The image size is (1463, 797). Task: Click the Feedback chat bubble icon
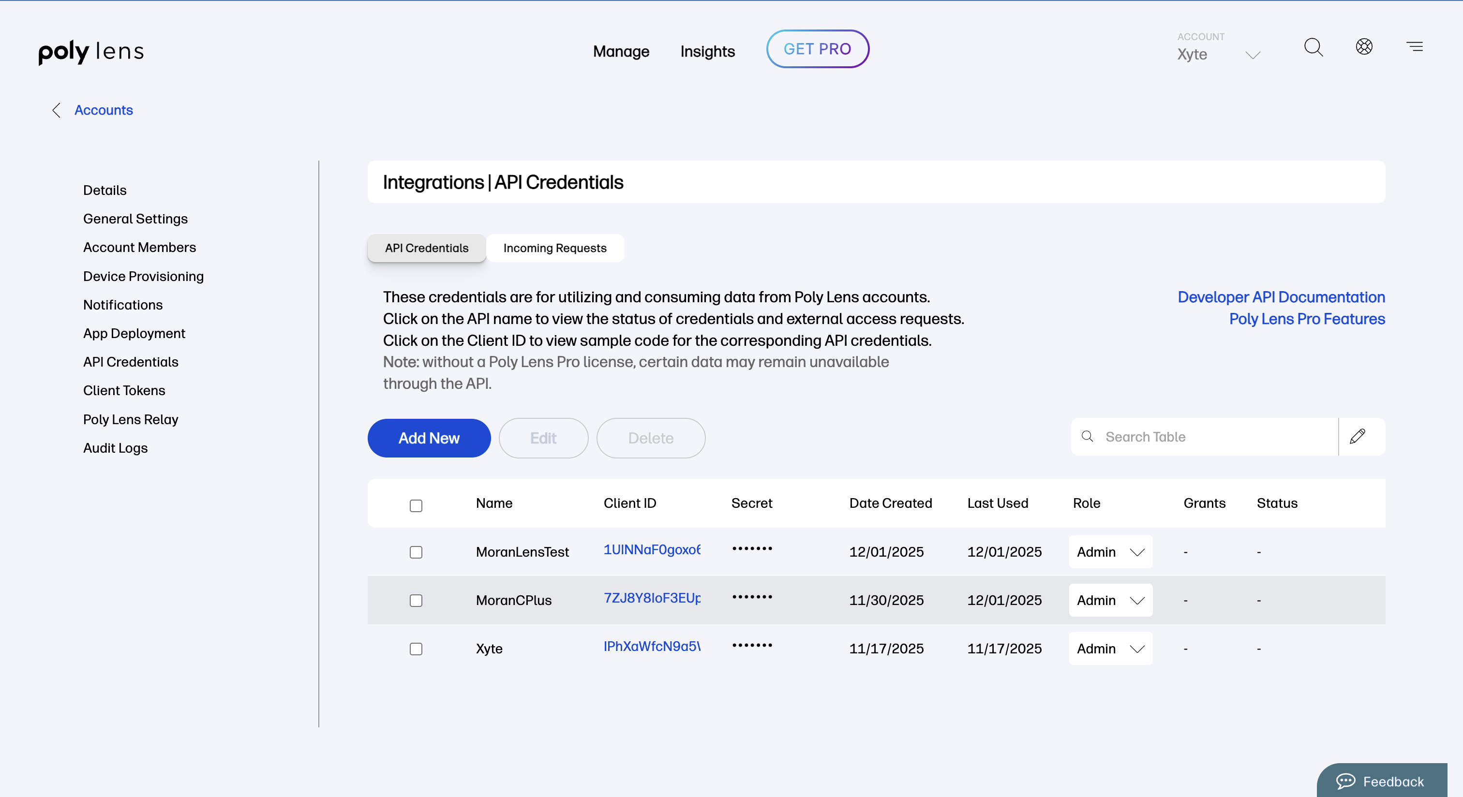coord(1345,781)
